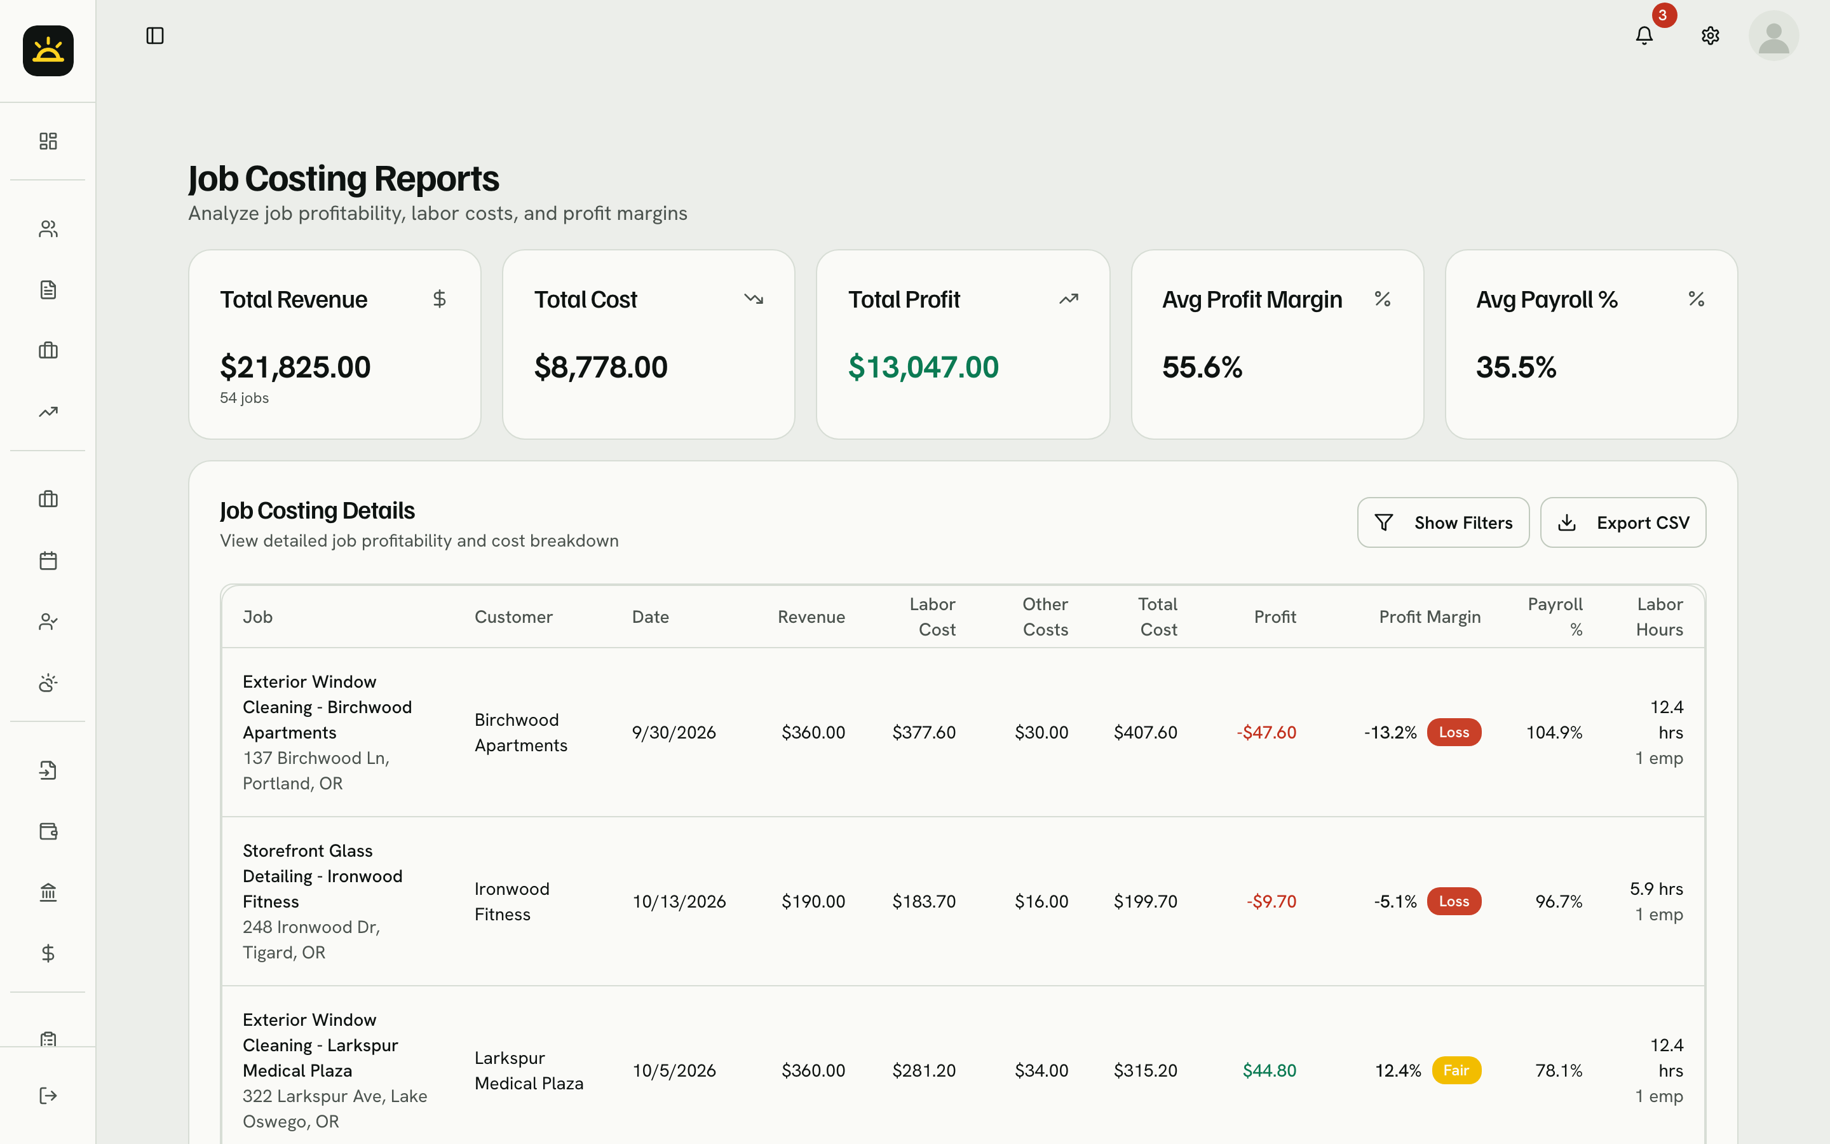Click the Labor Hours column header
Screen dimensions: 1830x1144
[x=1659, y=616]
